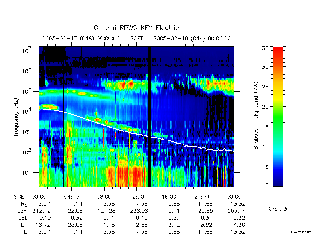The image size is (312, 234).
Task: Click the y-axis 10^5 tick label
Action: [27, 91]
